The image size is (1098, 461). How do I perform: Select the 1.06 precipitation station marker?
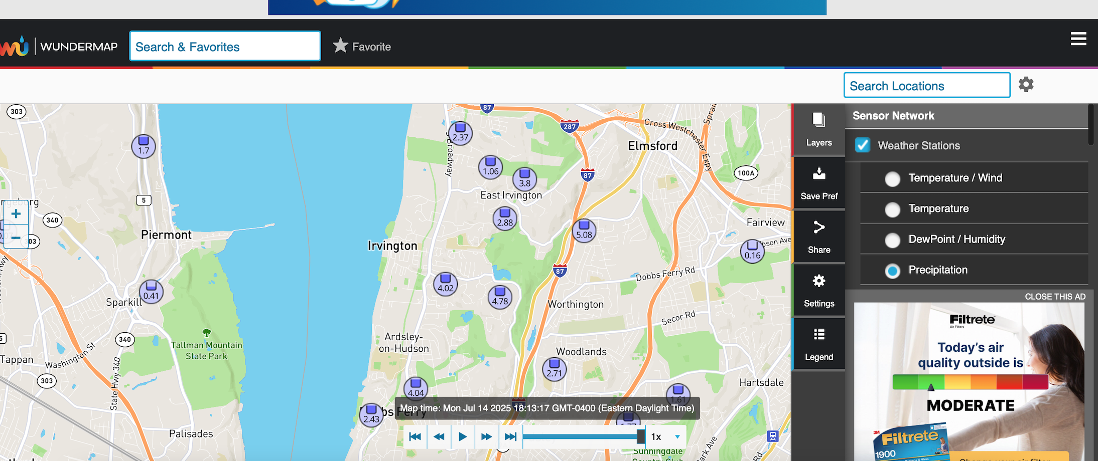point(491,167)
